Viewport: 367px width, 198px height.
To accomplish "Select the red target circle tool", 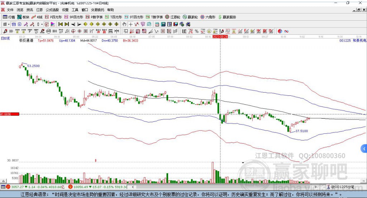I will (73, 31).
